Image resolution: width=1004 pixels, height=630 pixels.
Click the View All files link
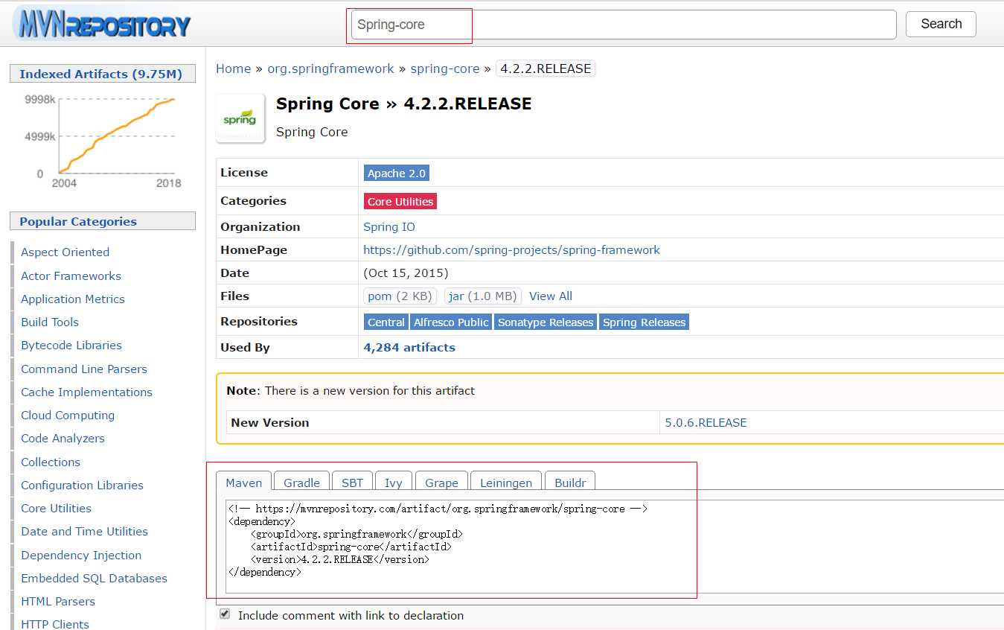click(551, 296)
